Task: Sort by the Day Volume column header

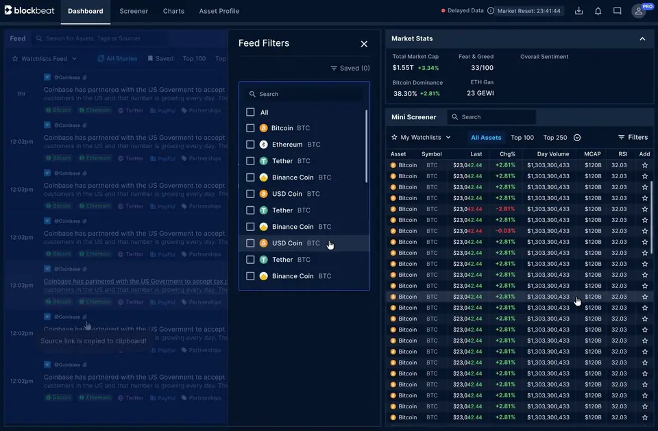Action: 553,154
